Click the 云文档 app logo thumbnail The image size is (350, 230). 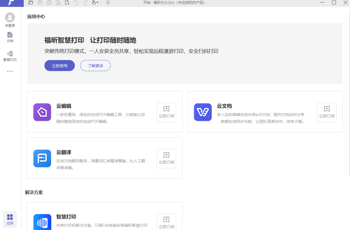pos(203,112)
